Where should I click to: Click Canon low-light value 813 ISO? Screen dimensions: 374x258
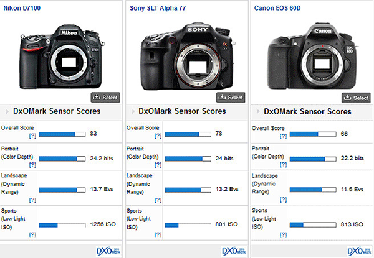(x=352, y=224)
